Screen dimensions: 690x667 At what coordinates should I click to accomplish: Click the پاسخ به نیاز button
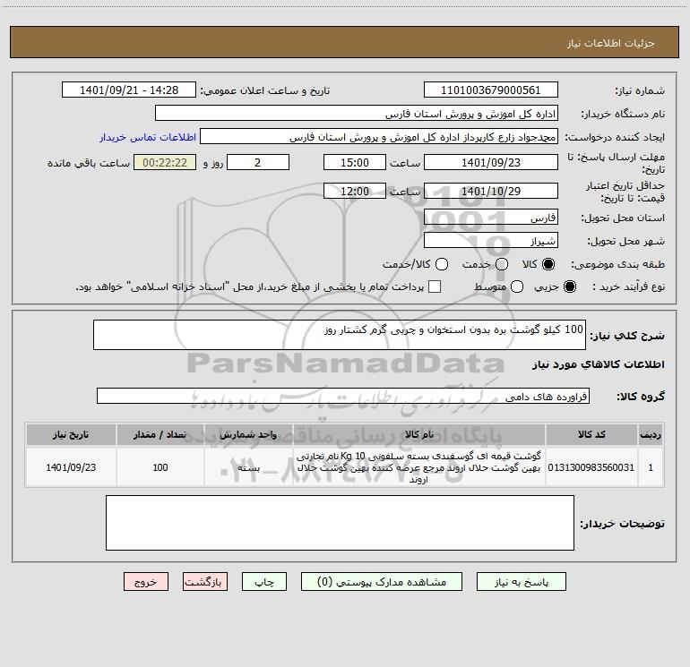(521, 582)
